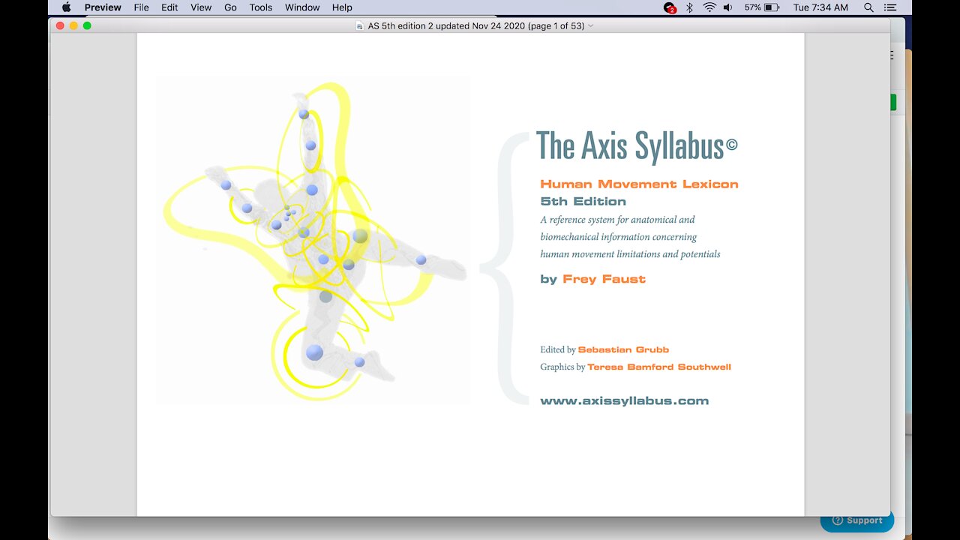Open the File menu

[x=141, y=7]
